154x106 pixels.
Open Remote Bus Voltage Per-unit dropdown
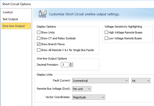[82, 89]
